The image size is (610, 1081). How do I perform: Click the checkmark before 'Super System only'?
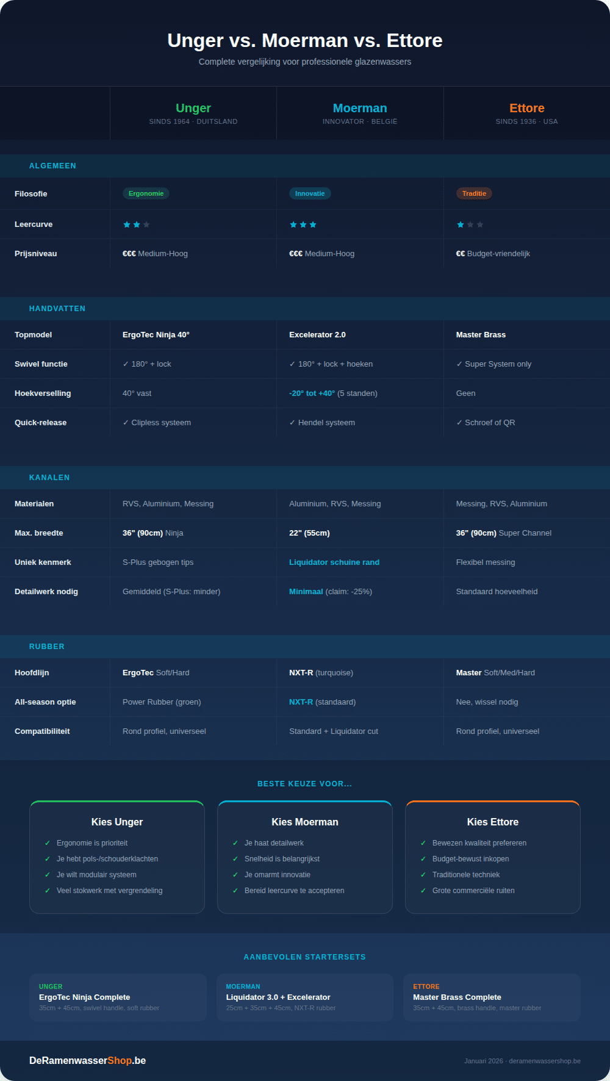pos(459,364)
